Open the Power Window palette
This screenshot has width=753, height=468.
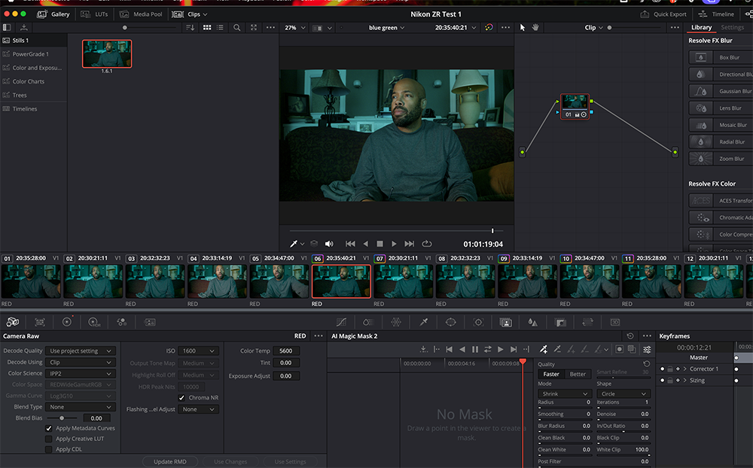click(450, 321)
